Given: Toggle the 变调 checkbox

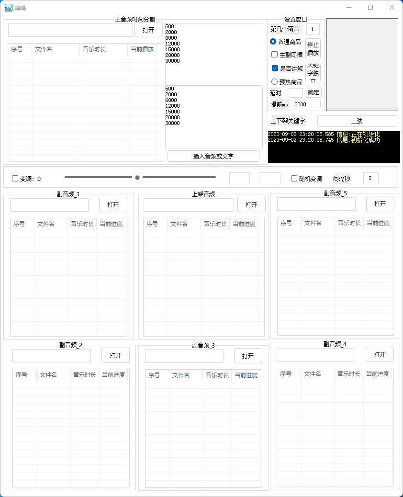Looking at the screenshot, I should (x=15, y=178).
